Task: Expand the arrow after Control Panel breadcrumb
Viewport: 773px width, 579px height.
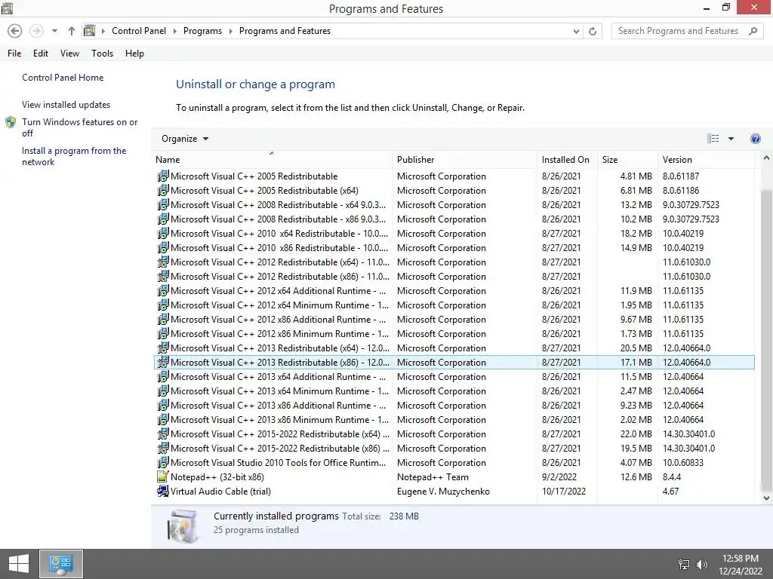Action: 174,31
